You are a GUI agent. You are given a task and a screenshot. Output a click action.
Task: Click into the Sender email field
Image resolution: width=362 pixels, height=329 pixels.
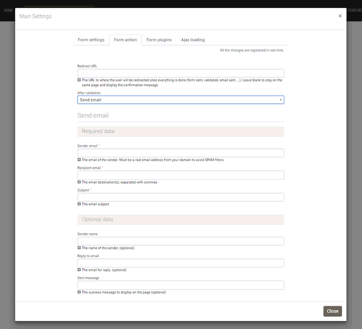(181, 153)
